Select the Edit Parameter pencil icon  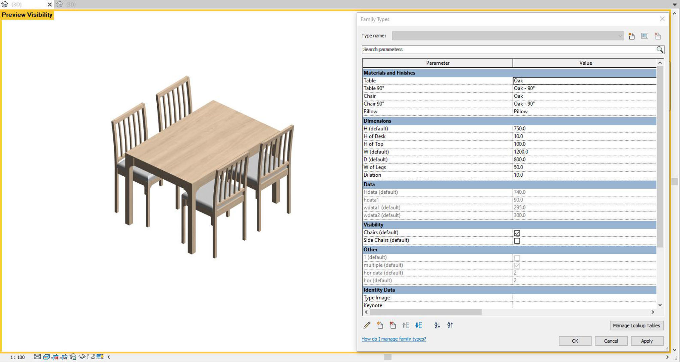[x=367, y=325]
